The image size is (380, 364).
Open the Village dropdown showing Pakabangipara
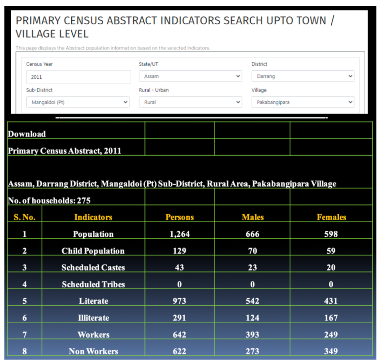point(303,102)
